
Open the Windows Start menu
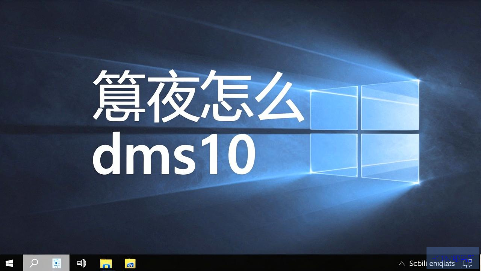pos(9,263)
